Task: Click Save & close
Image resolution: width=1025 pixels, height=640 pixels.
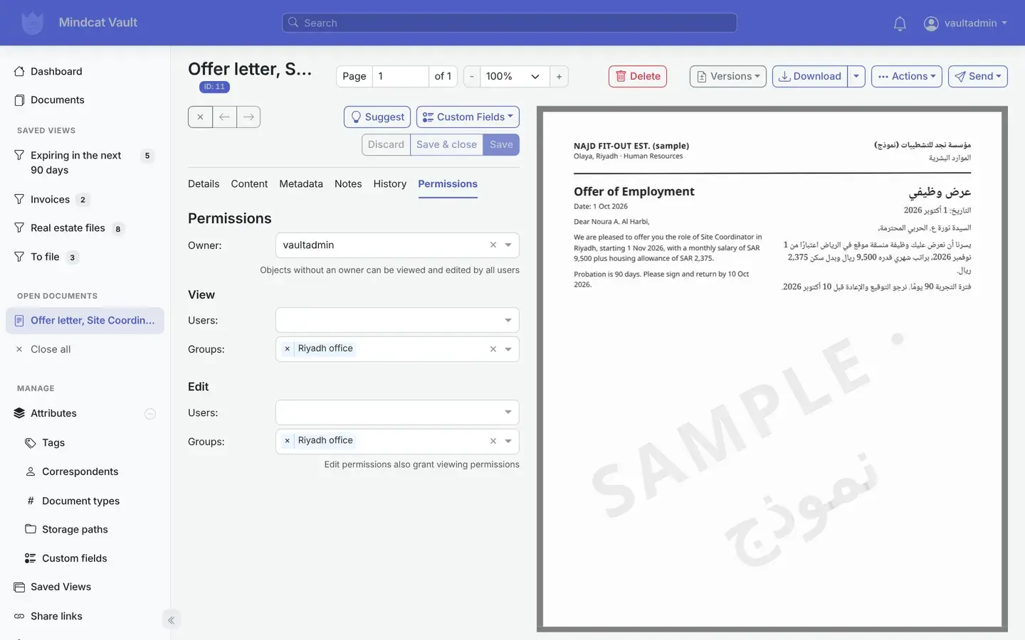Action: click(446, 144)
